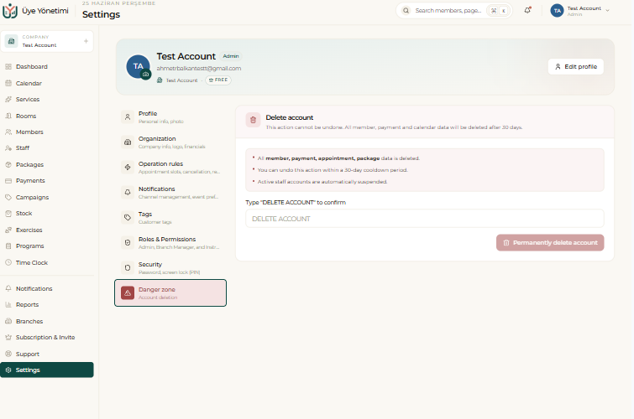634x419 pixels.
Task: Open the Notifications settings tab
Action: [x=170, y=193]
